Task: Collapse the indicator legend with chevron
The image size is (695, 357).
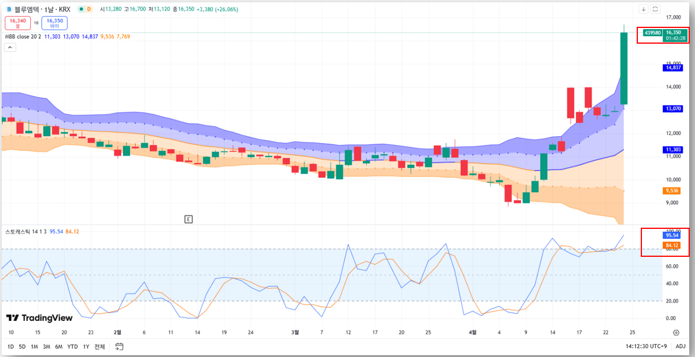Action: point(10,48)
